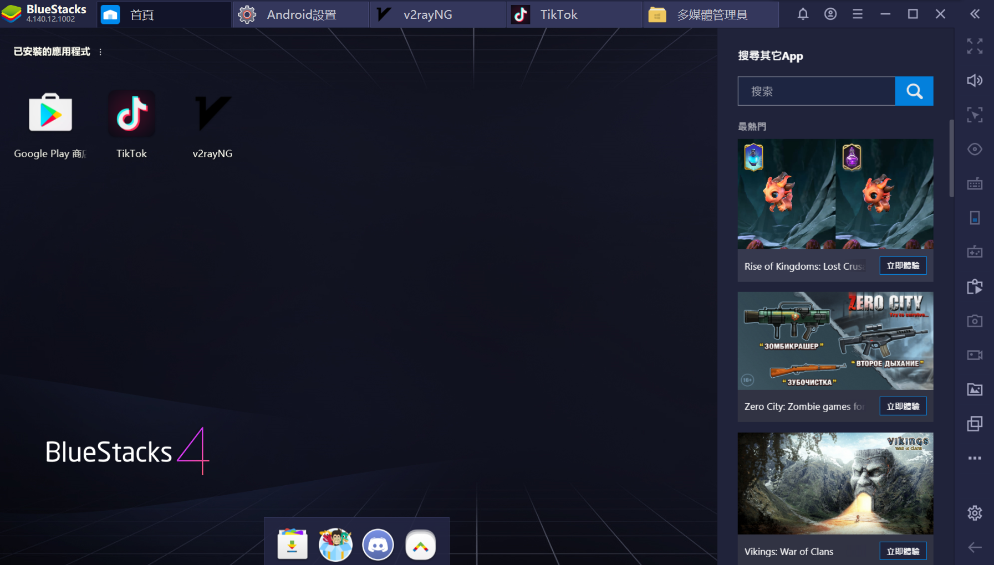Viewport: 994px width, 565px height.
Task: Open installed apps three-dot options
Action: pyautogui.click(x=100, y=52)
